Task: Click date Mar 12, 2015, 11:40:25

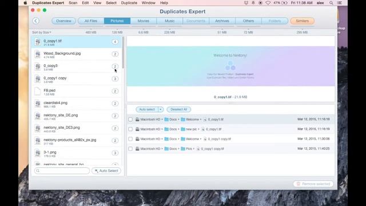Action: pyautogui.click(x=313, y=149)
